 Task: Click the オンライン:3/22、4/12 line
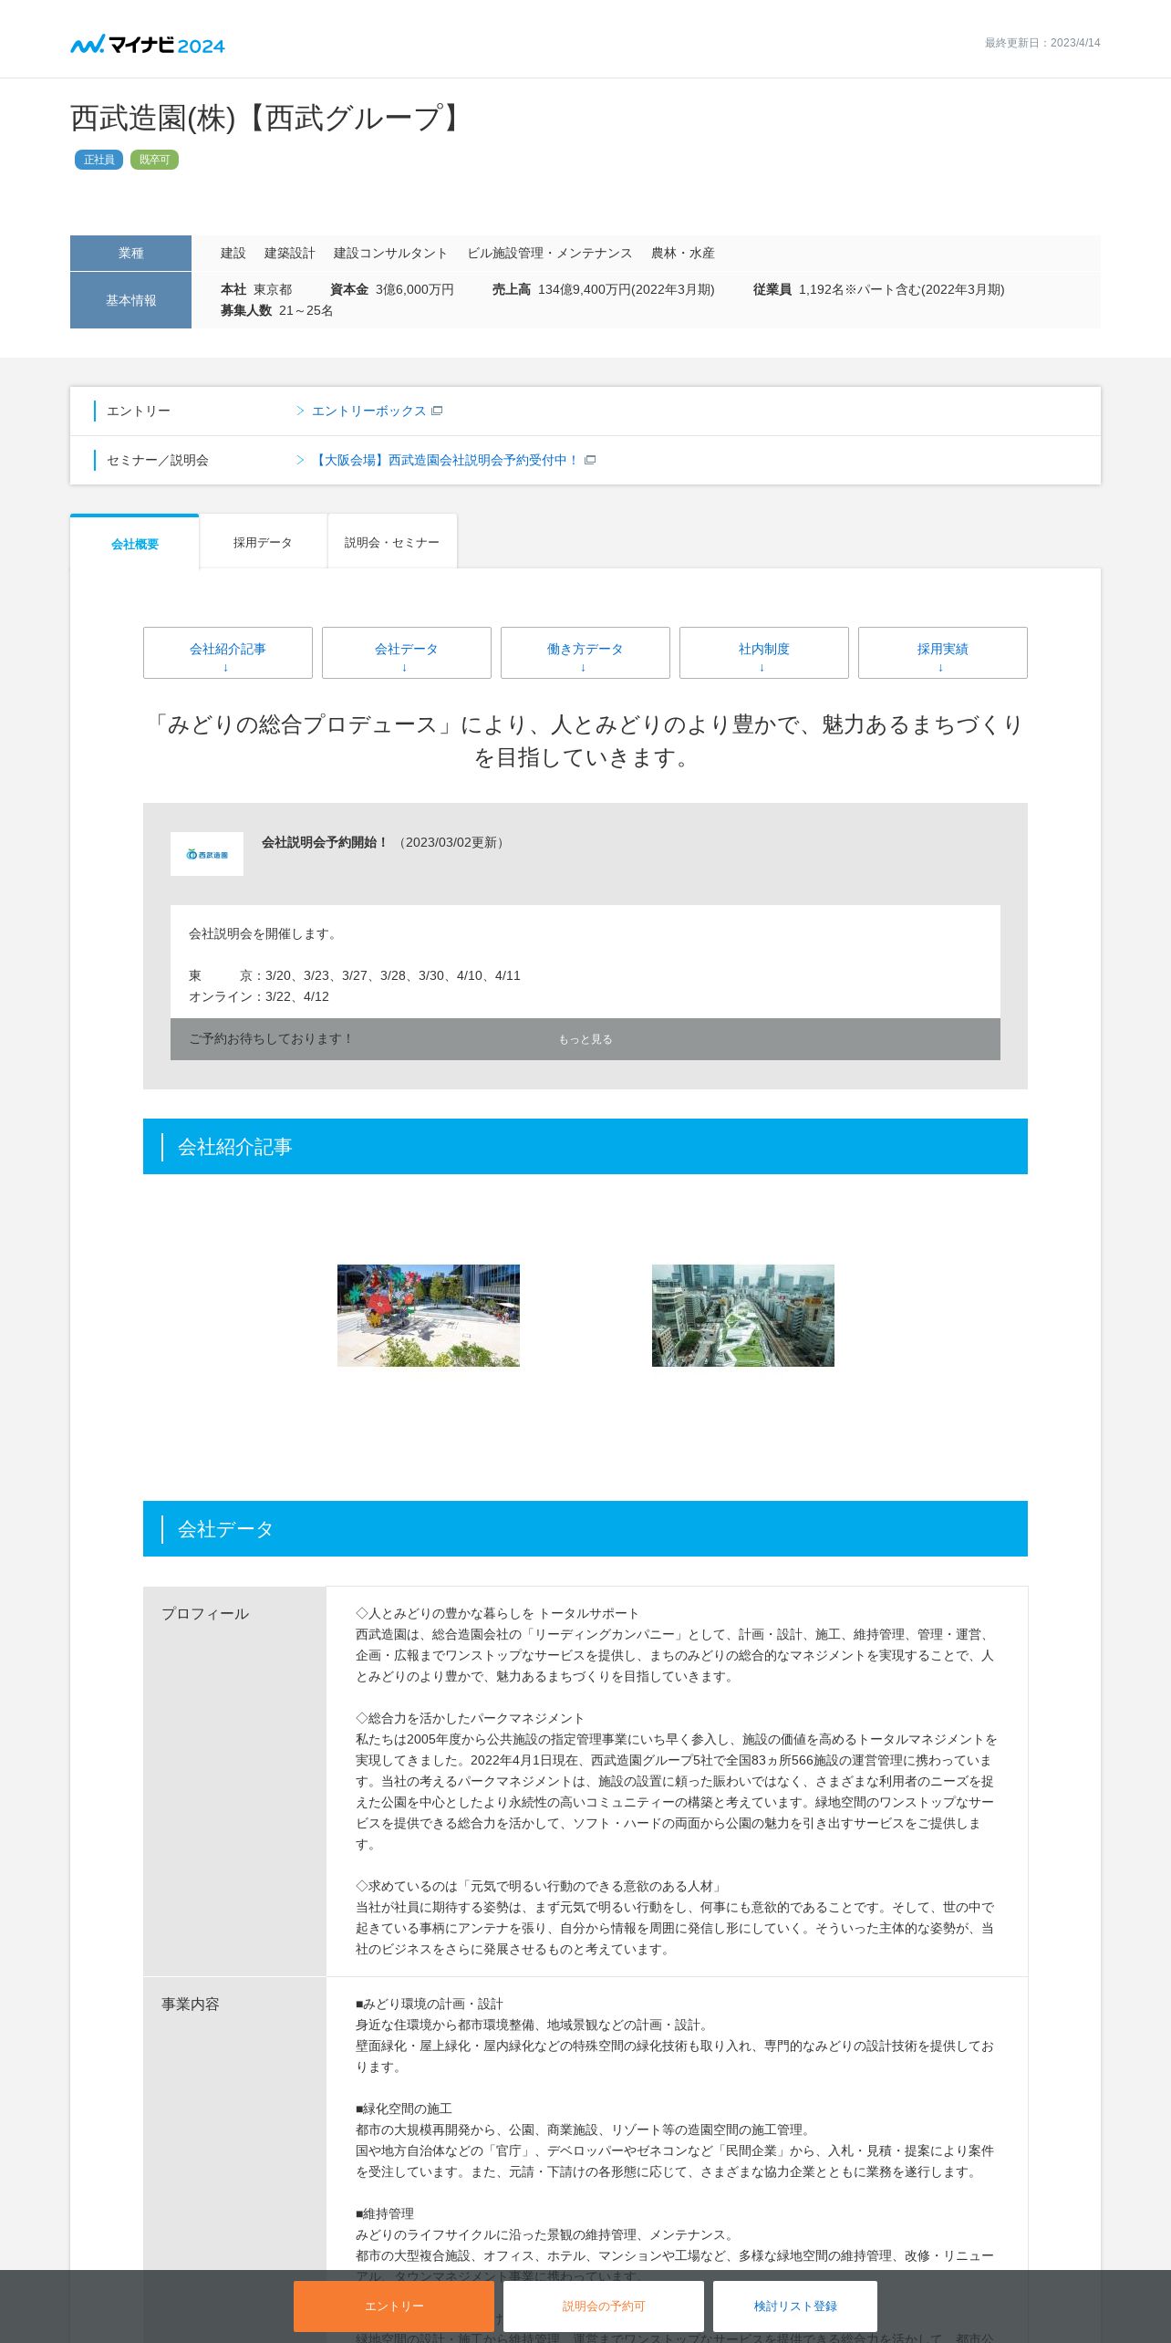point(259,997)
